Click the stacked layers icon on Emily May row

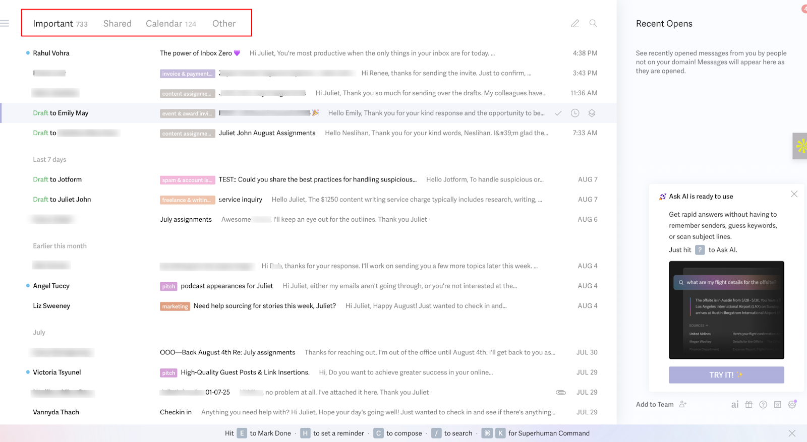tap(592, 113)
